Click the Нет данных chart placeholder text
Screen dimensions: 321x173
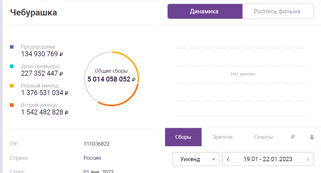243,74
